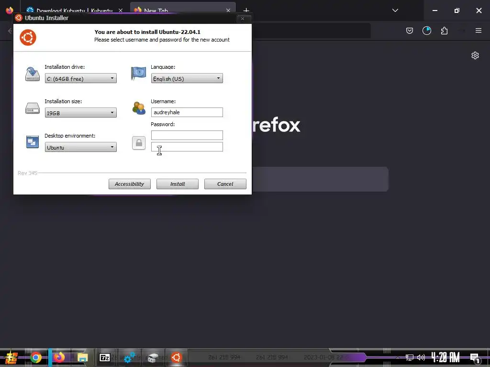
Task: Open volume control in system tray
Action: click(421, 357)
